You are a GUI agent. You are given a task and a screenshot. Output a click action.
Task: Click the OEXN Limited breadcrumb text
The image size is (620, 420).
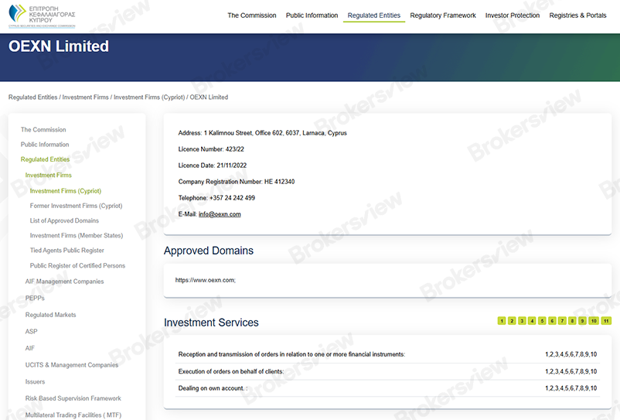point(209,97)
